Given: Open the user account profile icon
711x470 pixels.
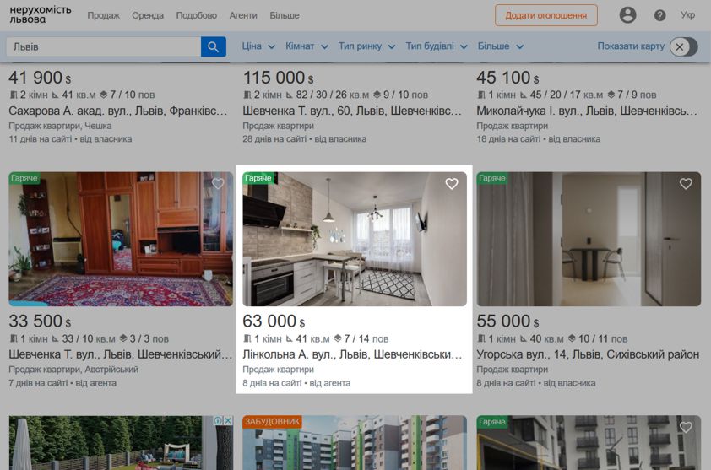Looking at the screenshot, I should coord(627,15).
